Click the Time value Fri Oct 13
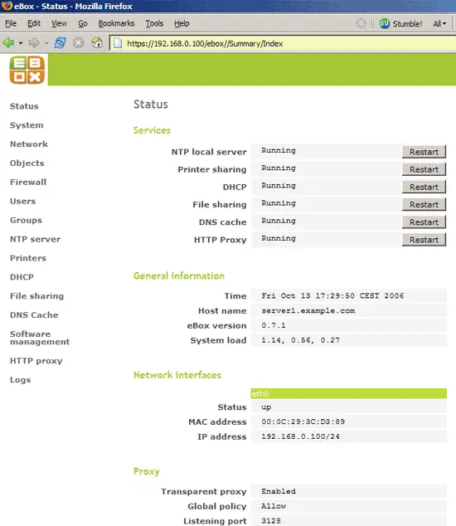 332,295
